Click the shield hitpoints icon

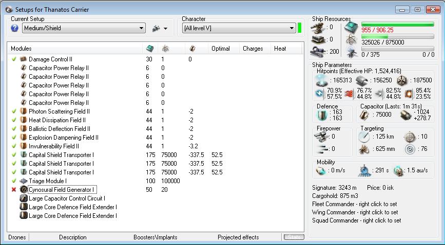point(322,80)
